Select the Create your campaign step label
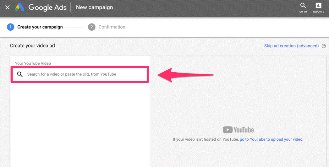This screenshot has width=329, height=167. (x=40, y=27)
